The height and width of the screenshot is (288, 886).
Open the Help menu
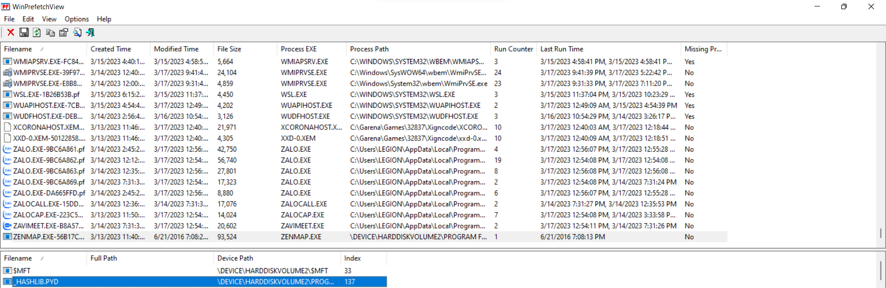tap(104, 19)
